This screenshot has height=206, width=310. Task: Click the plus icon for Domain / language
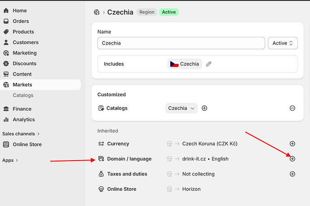point(292,159)
